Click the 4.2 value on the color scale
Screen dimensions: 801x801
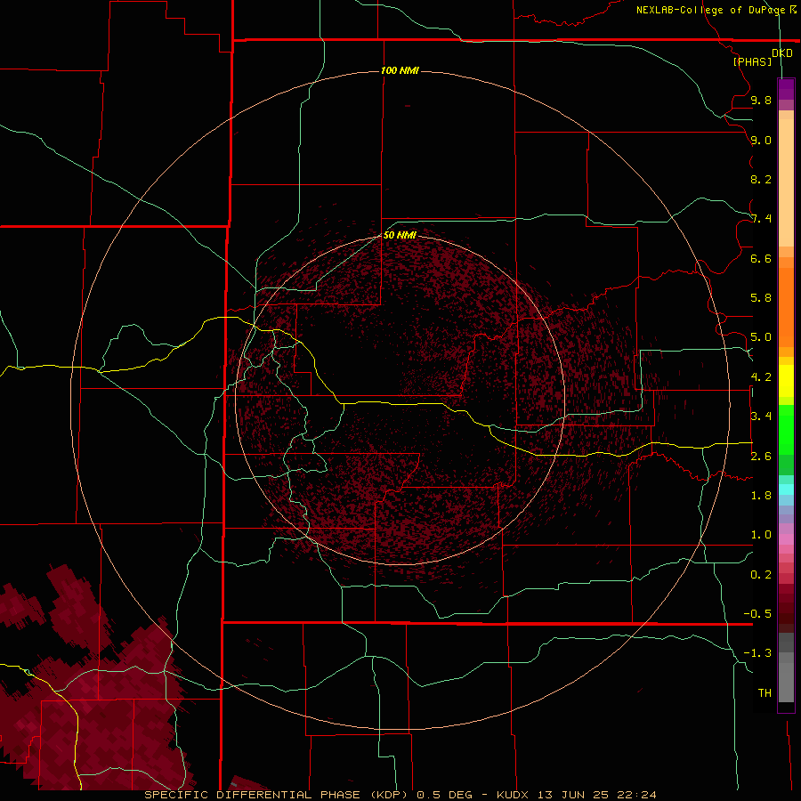(761, 377)
